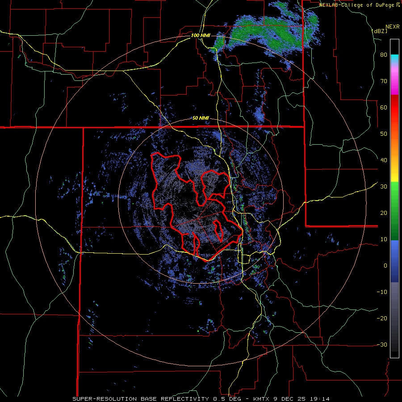402x402 pixels.
Task: Click the NEXR label above the scale
Action: (392, 27)
